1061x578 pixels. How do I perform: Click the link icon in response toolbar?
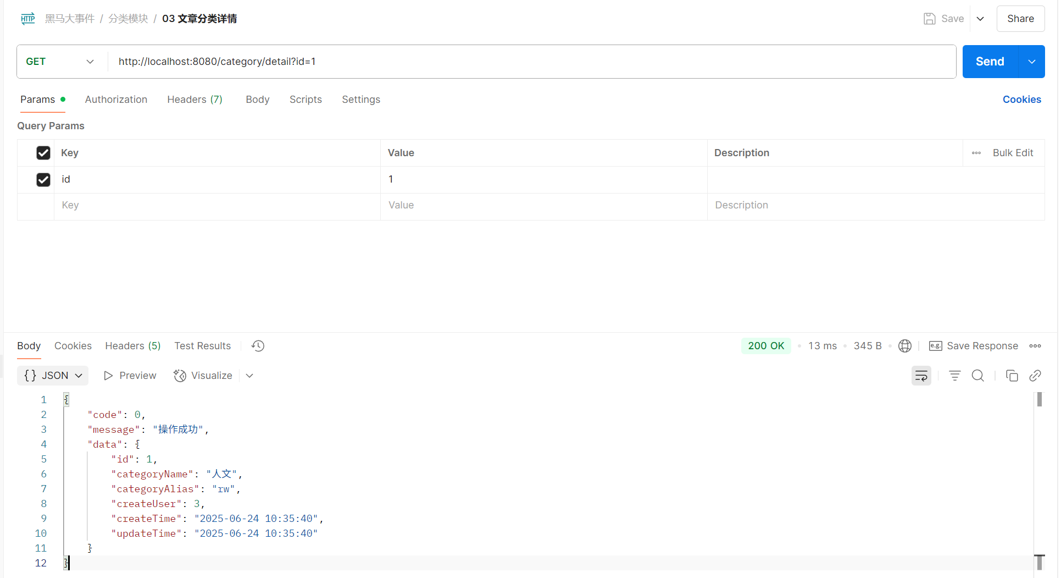[x=1035, y=376]
